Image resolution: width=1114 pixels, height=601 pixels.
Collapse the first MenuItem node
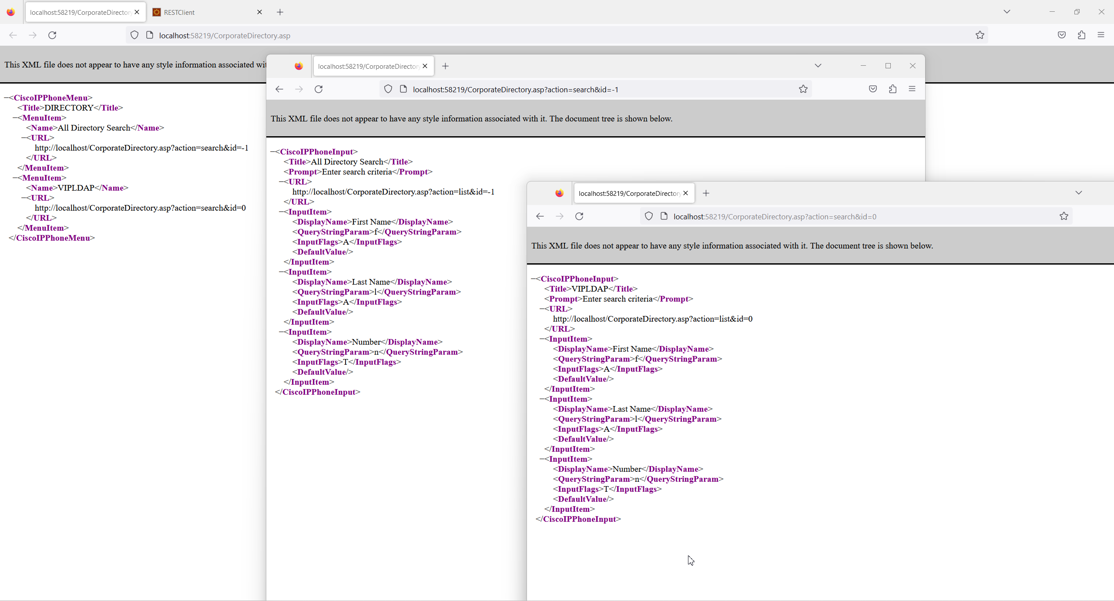point(15,118)
